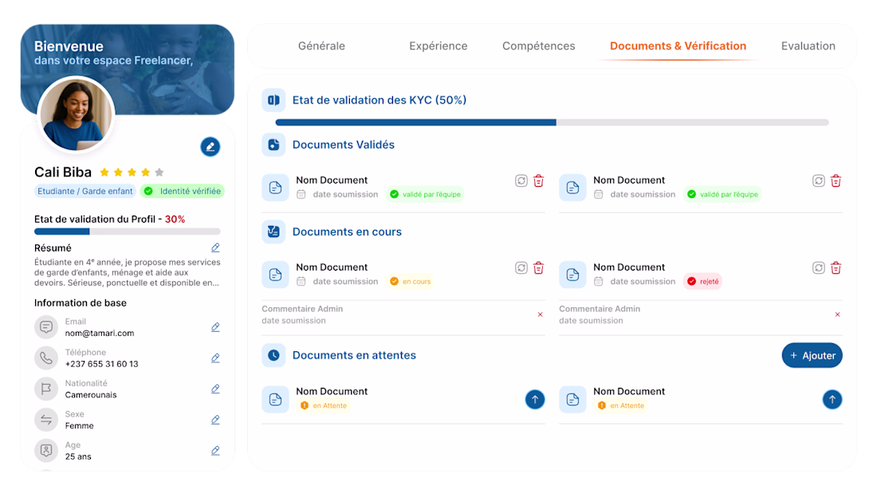This screenshot has width=877, height=502.
Task: Click 'Commentaire Admin' under 'rejeté' document
Action: (x=600, y=309)
